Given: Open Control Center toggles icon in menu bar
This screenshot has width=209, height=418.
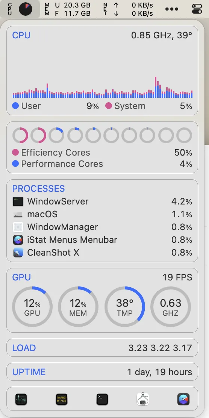Looking at the screenshot, I should [x=198, y=9].
